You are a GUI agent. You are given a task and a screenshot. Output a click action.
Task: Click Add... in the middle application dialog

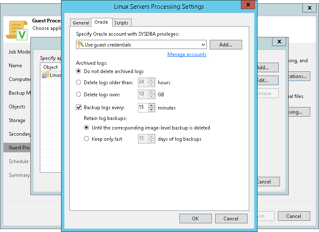click(x=268, y=68)
